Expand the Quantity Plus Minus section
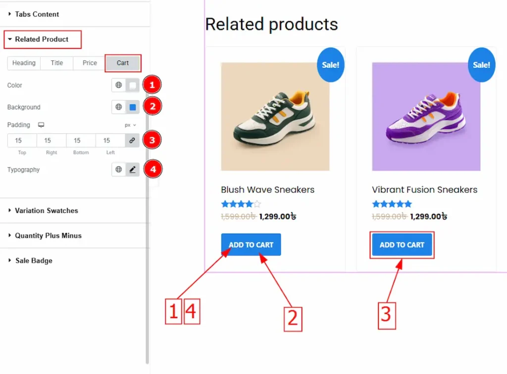Viewport: 507px width, 374px height. pyautogui.click(x=48, y=236)
